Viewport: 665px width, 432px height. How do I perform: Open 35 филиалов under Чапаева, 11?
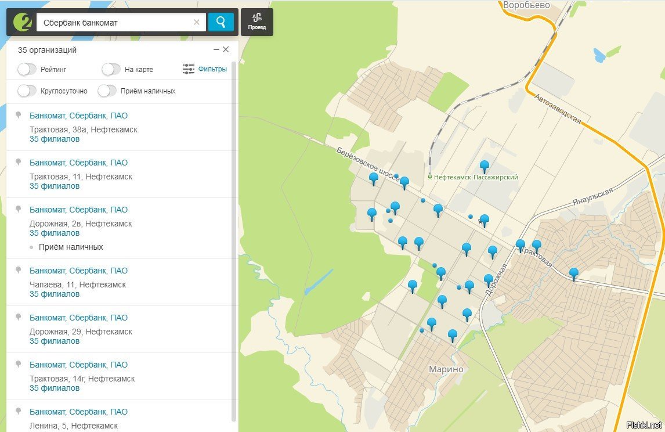(x=55, y=294)
